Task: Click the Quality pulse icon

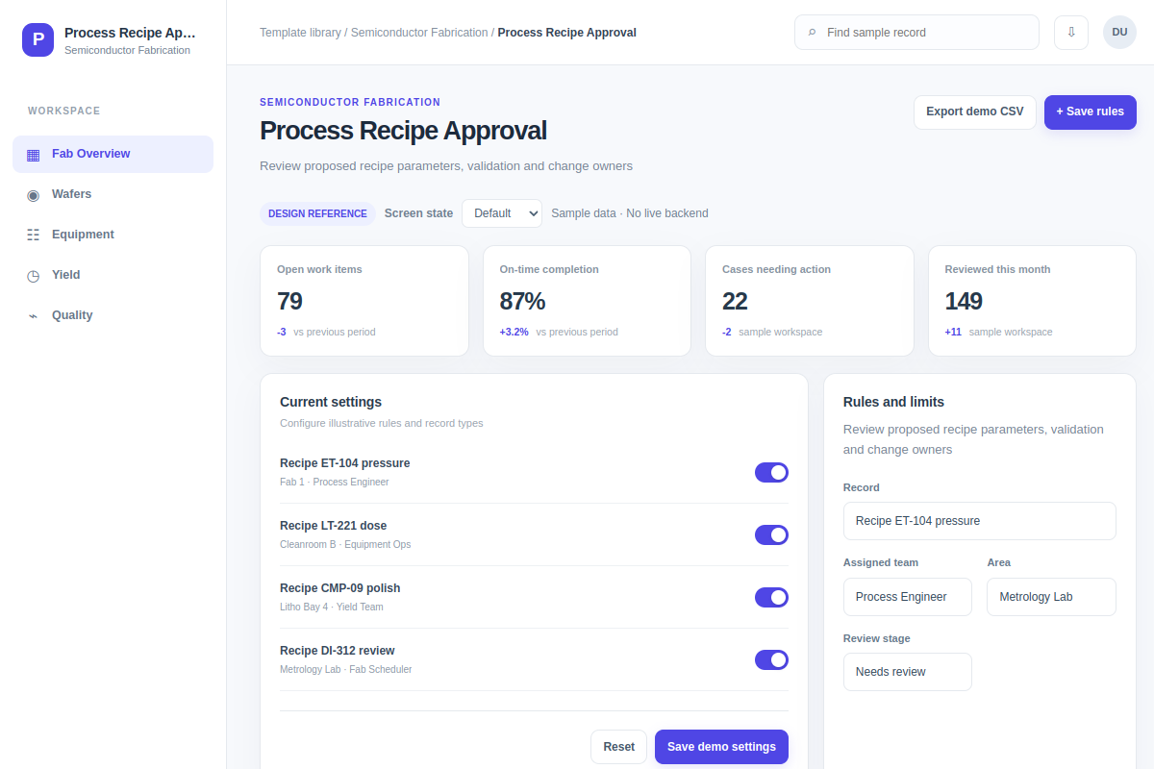Action: pos(33,316)
